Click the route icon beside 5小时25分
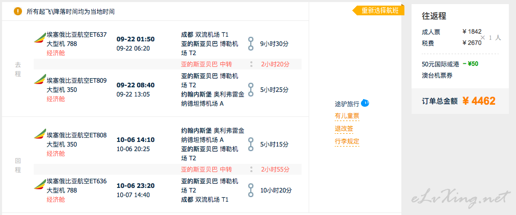The width and height of the screenshot is (516, 215). point(251,89)
